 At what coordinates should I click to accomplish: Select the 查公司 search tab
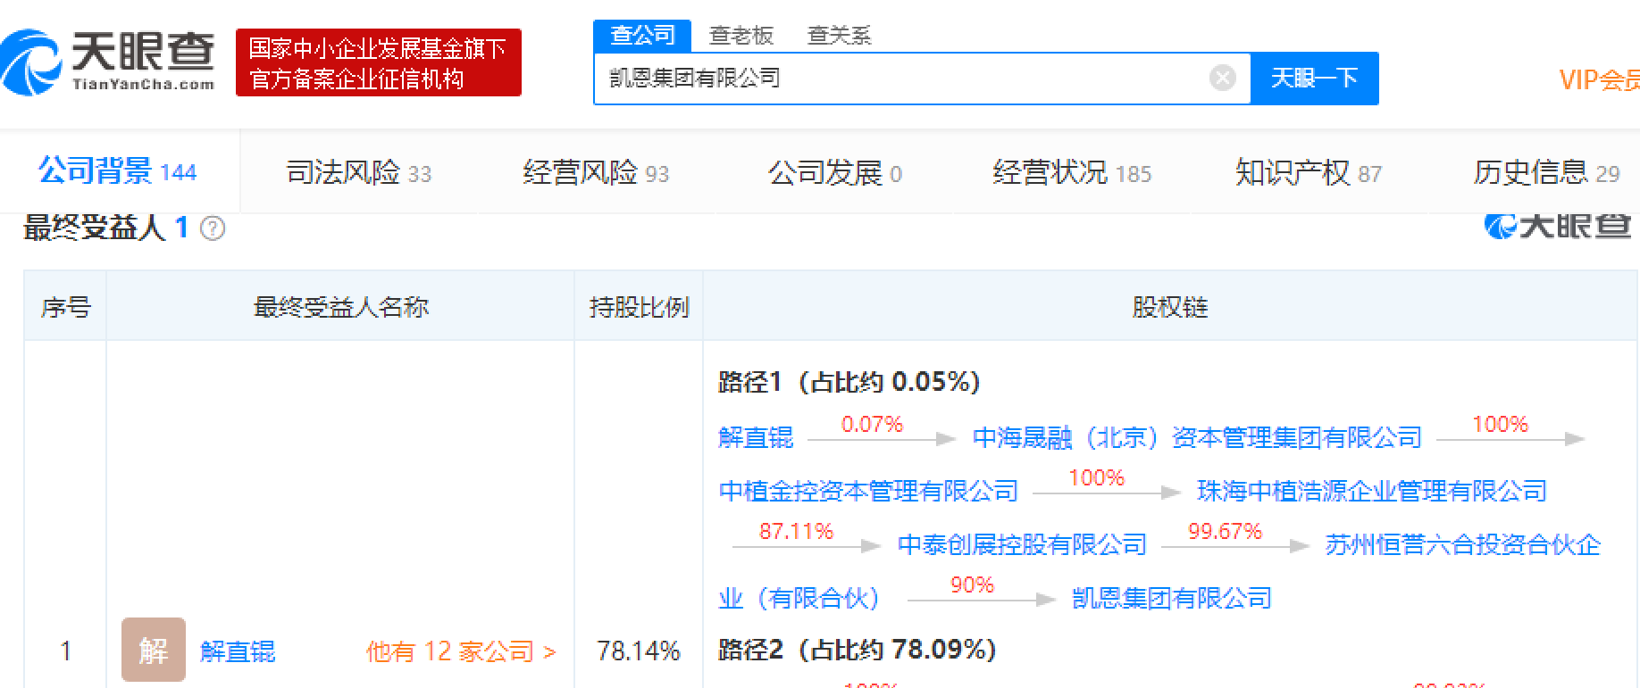[642, 36]
